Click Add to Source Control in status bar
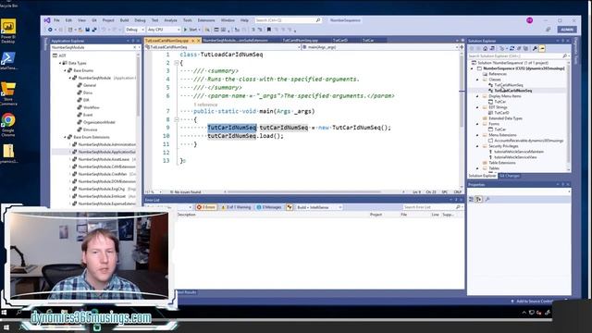The height and width of the screenshot is (333, 592). click(x=531, y=302)
